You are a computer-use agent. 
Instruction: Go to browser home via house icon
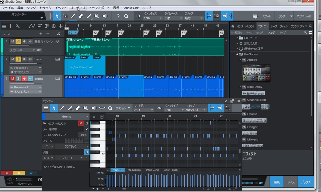click(233, 26)
